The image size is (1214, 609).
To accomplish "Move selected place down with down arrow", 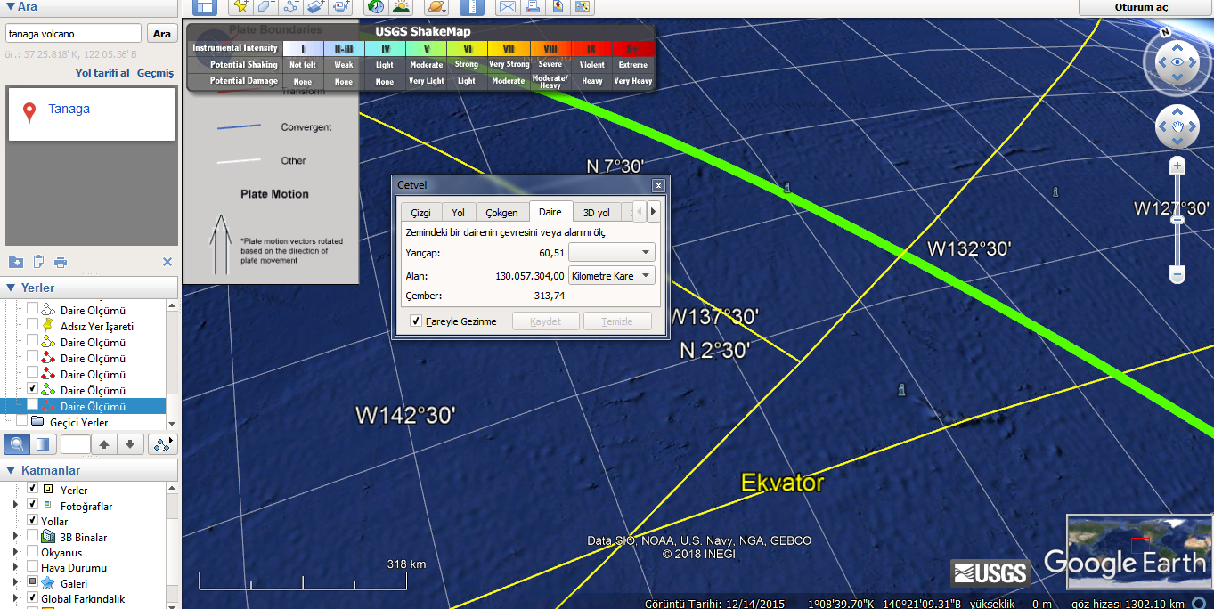I will (x=130, y=443).
